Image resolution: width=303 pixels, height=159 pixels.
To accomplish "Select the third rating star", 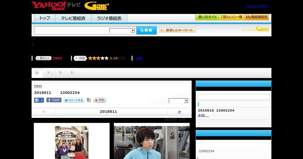I will coord(98,58).
